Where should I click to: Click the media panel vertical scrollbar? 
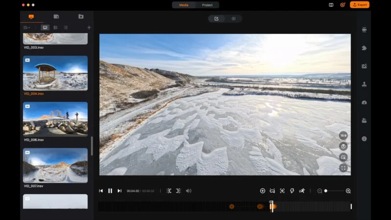(92, 146)
